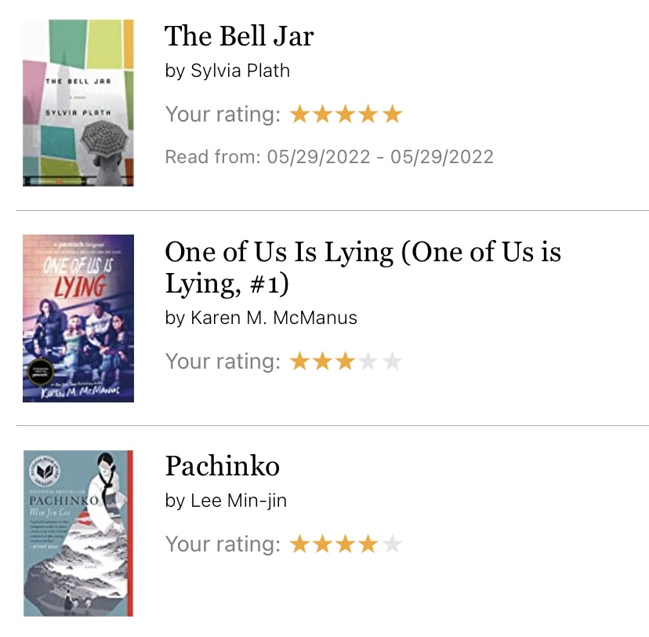Click the second star for The Bell Jar
Image resolution: width=649 pixels, height=637 pixels.
coord(322,115)
